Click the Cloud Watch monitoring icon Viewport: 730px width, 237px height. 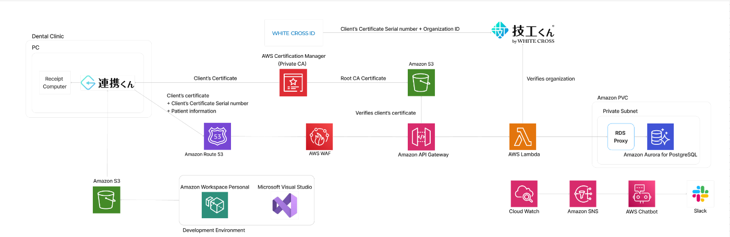pos(524,194)
